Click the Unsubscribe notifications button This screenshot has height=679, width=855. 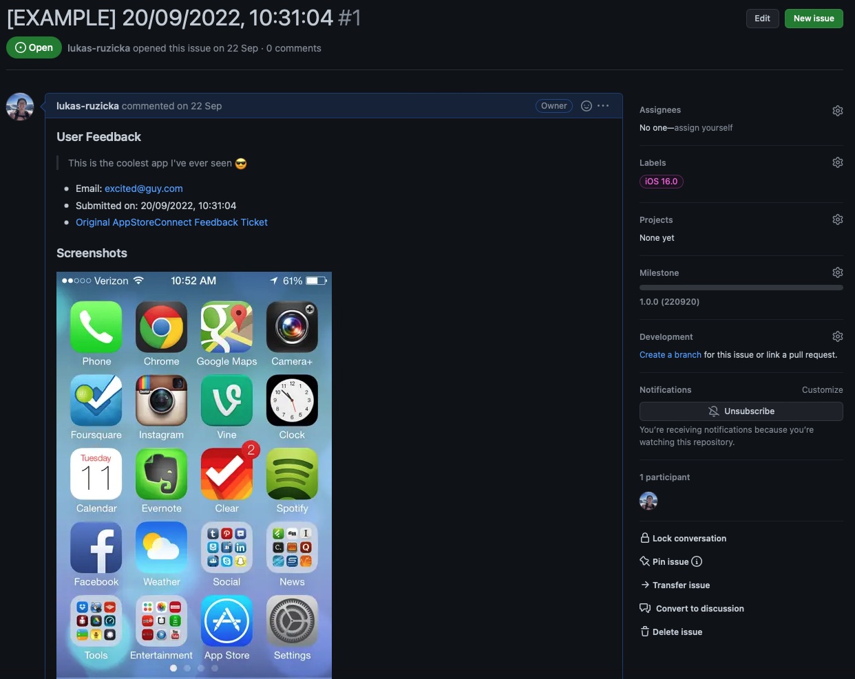pos(741,411)
